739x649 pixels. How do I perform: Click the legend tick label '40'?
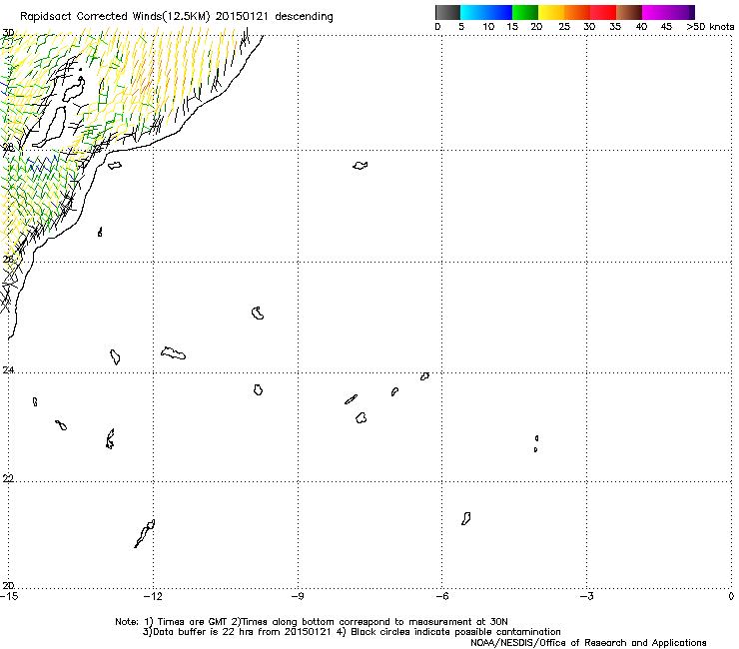(641, 27)
